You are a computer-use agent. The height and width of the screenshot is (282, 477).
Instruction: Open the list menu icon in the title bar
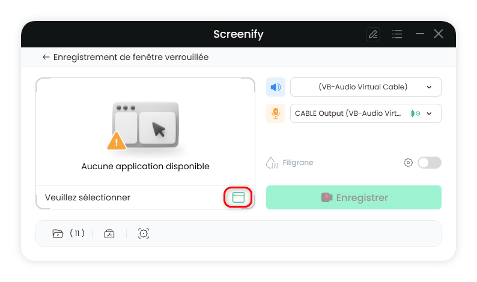[x=397, y=34]
